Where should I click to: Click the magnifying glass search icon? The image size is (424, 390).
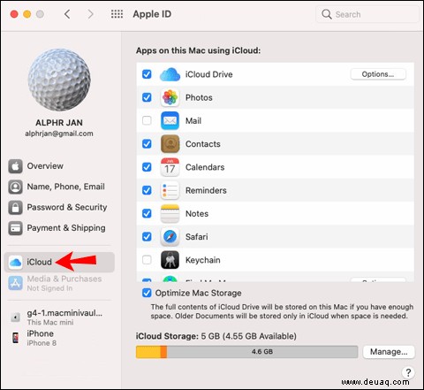[x=326, y=14]
